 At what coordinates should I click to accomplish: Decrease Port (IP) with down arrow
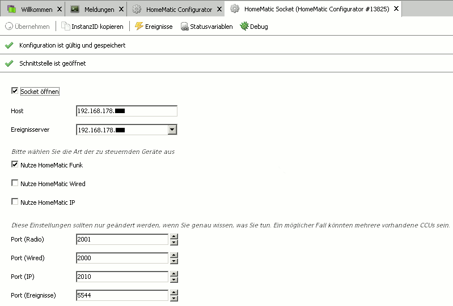174,280
